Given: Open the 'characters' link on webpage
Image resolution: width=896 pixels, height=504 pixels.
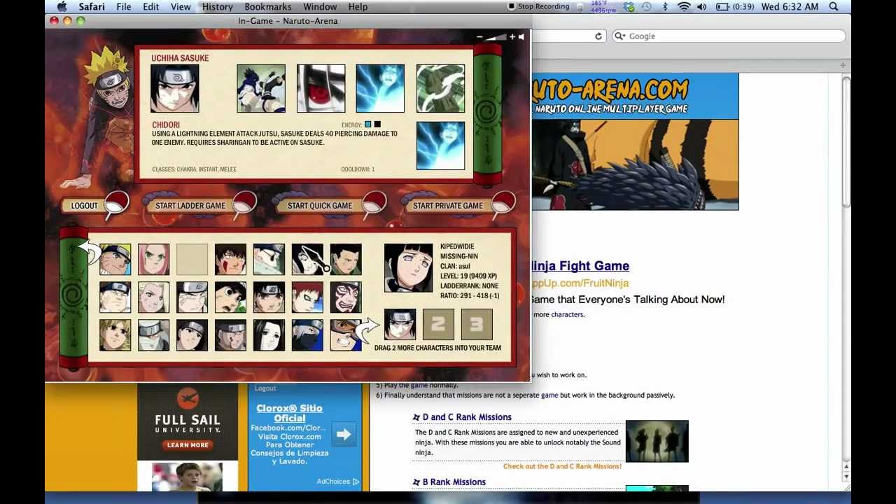Looking at the screenshot, I should [567, 314].
